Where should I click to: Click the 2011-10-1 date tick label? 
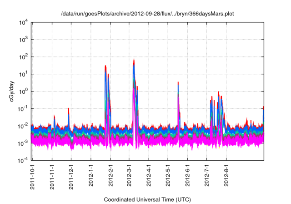pos(33,176)
